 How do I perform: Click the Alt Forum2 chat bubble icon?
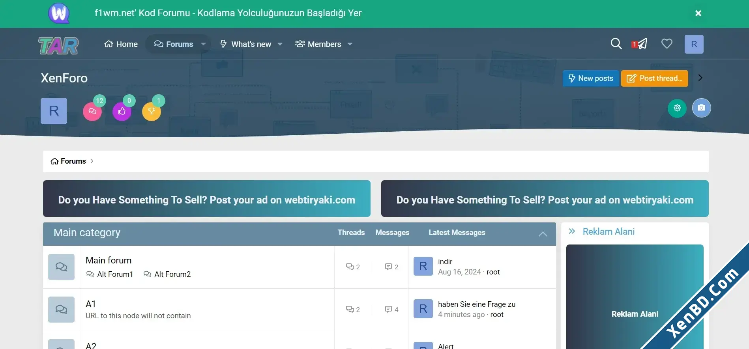click(x=147, y=274)
